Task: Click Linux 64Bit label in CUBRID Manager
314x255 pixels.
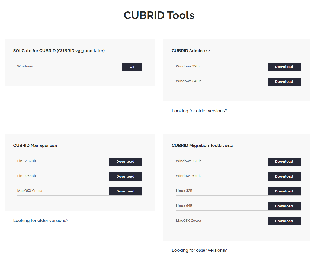Action: (x=27, y=176)
